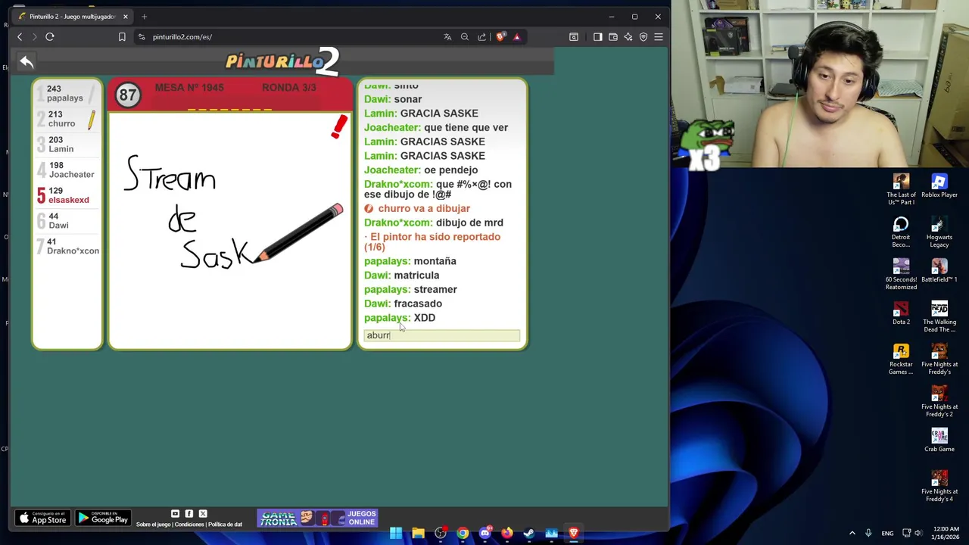Click the browser reload button
Image resolution: width=969 pixels, height=545 pixels.
click(50, 36)
